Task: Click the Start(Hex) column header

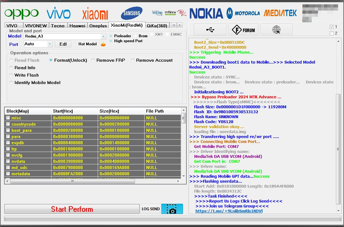Action: click(x=74, y=111)
